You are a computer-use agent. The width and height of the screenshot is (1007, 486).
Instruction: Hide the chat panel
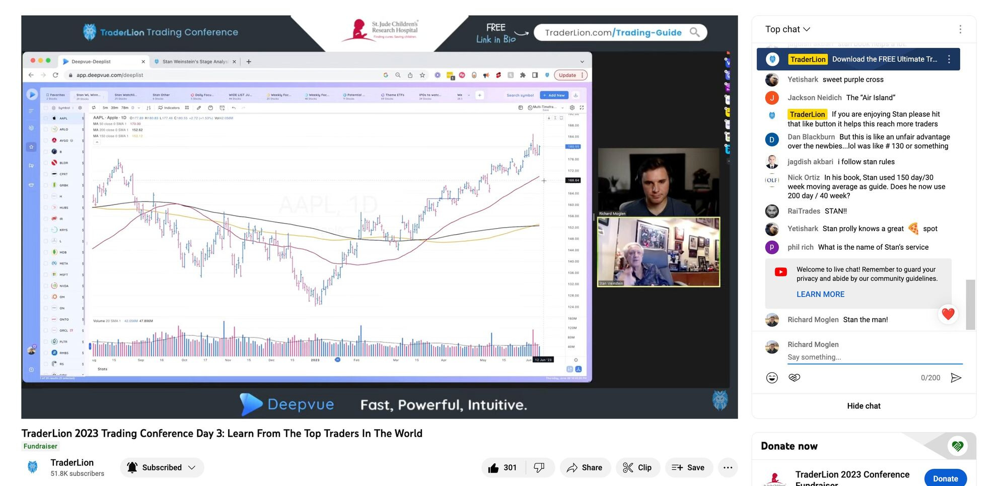coord(864,406)
